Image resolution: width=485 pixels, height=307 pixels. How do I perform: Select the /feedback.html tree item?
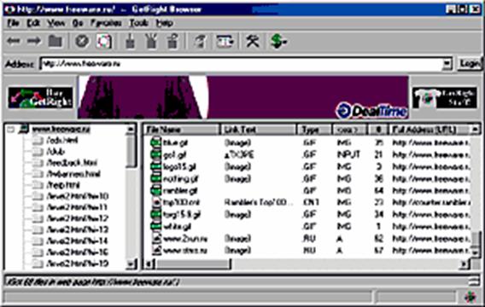tap(72, 163)
